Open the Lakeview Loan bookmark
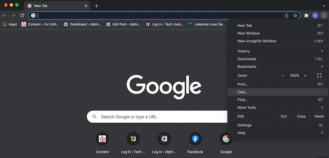Image resolution: width=329 pixels, height=158 pixels. tap(207, 24)
